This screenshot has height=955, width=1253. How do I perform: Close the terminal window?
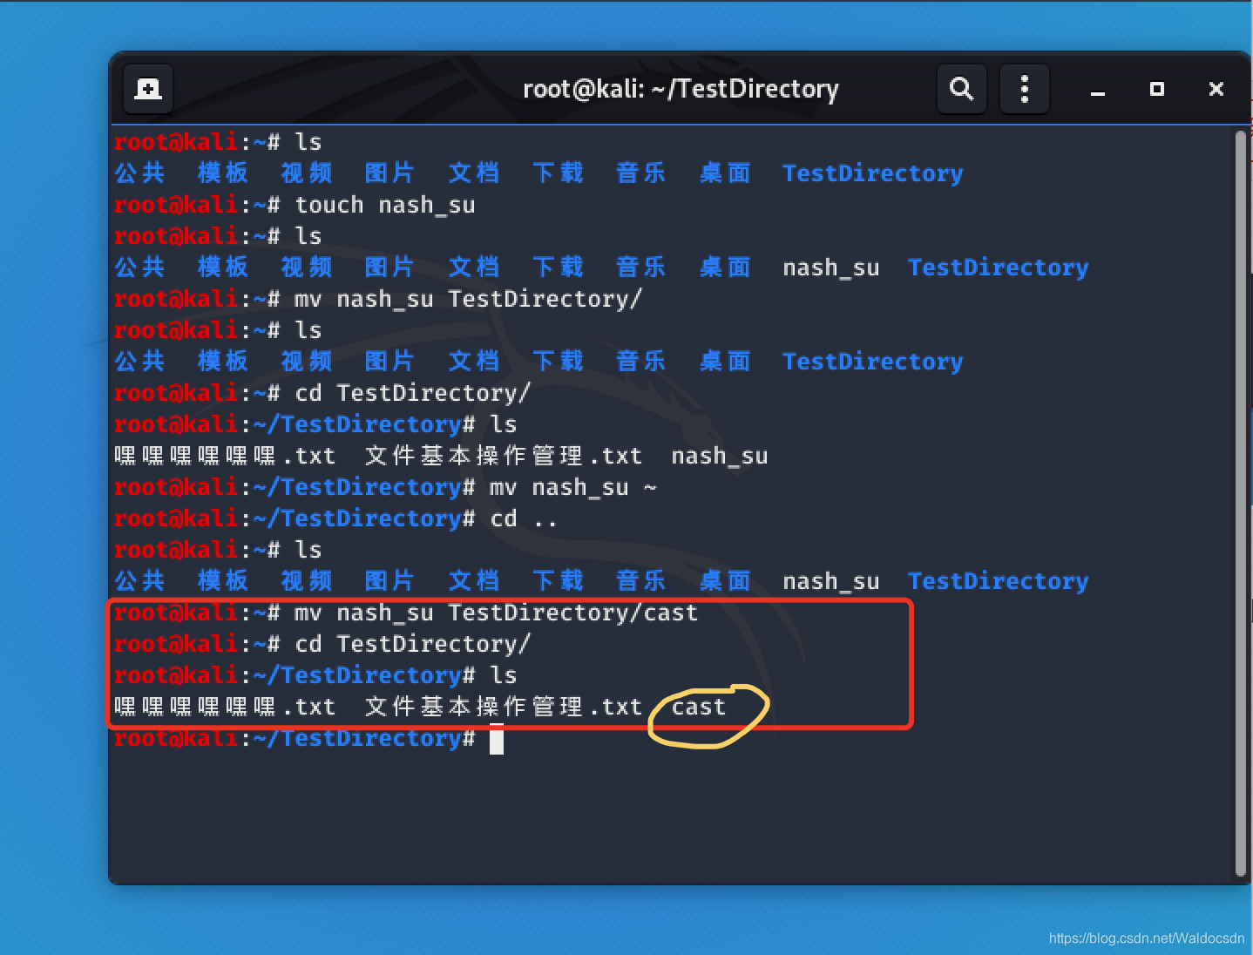coord(1216,89)
